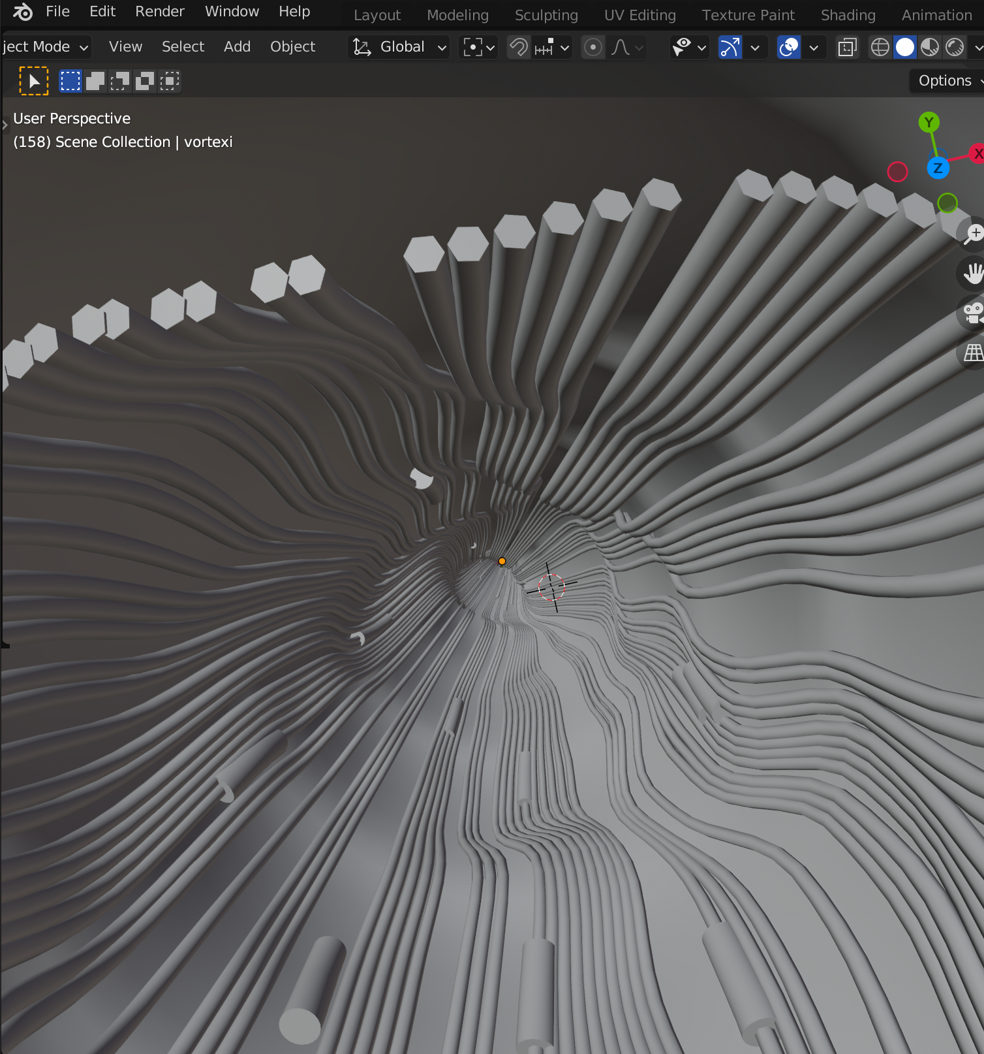Open the viewport View menu

click(x=125, y=47)
